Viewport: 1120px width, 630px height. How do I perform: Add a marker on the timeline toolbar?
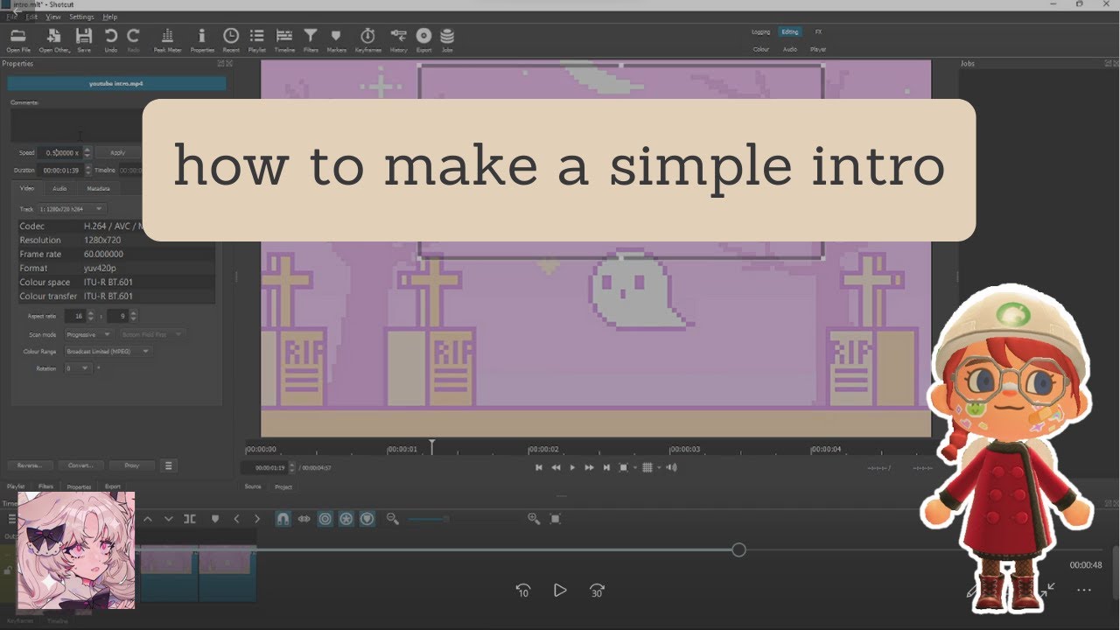pyautogui.click(x=215, y=519)
